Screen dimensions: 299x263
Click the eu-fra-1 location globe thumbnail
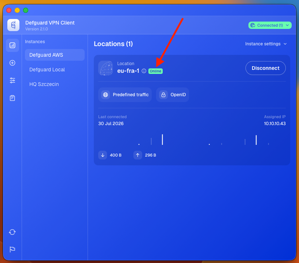click(x=106, y=68)
